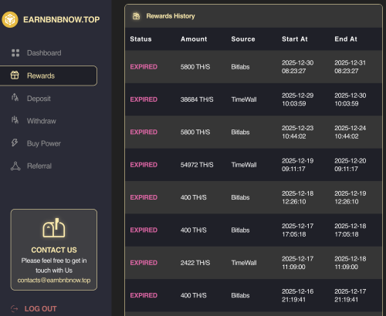Click the LOG OUT link
The height and width of the screenshot is (316, 386).
tap(40, 308)
